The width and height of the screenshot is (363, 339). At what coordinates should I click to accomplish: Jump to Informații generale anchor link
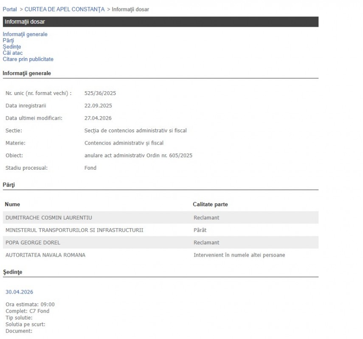click(25, 34)
